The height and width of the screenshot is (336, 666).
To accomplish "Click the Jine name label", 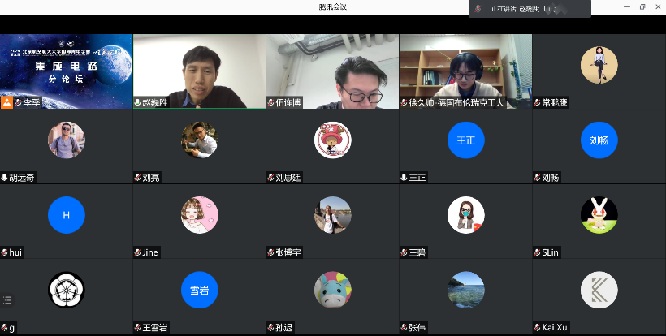I will click(x=151, y=253).
